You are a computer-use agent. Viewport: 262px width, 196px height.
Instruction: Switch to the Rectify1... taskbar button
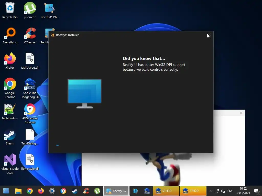pos(116,191)
